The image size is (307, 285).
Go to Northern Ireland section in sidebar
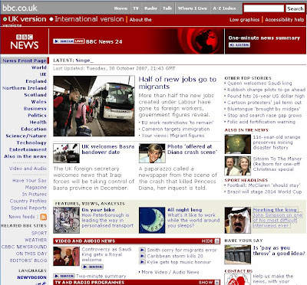coord(25,88)
